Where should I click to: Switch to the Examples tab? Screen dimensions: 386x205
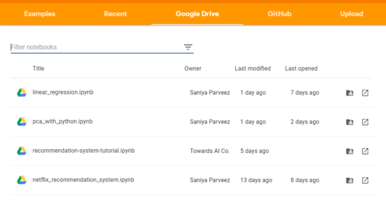pos(40,14)
